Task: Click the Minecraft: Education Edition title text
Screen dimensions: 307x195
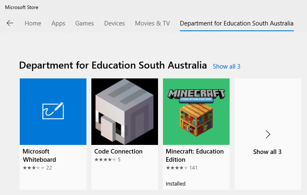Action: (x=195, y=156)
